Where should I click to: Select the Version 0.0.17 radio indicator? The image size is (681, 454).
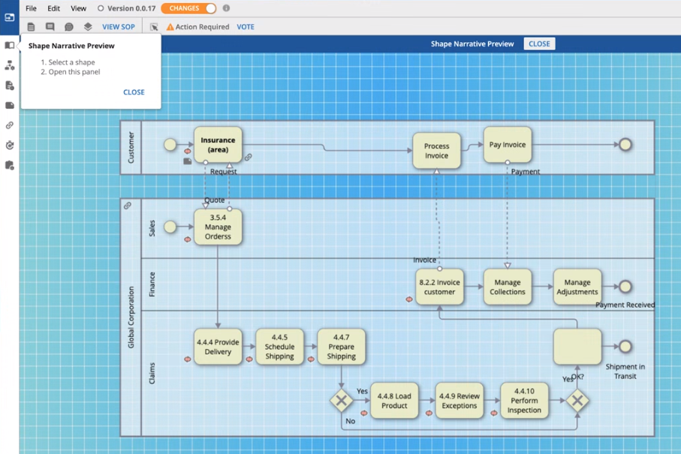pyautogui.click(x=101, y=9)
